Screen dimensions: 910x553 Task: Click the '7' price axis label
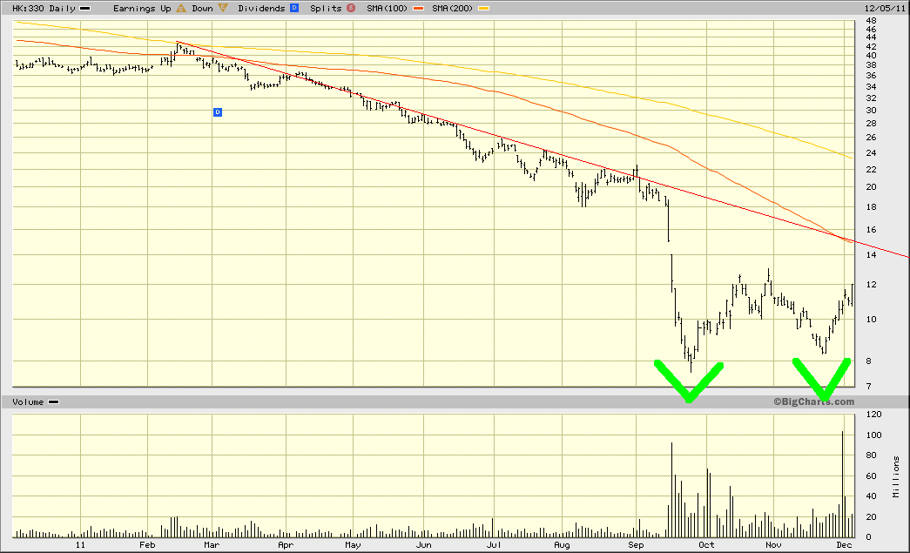tap(869, 386)
